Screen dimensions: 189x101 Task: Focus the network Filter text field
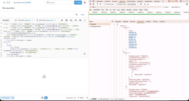point(125,7)
